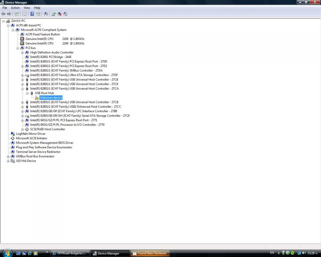Viewport: 321px width, 257px height.
Task: Select Plug and Play Software Device Enumerator
Action: point(44,147)
